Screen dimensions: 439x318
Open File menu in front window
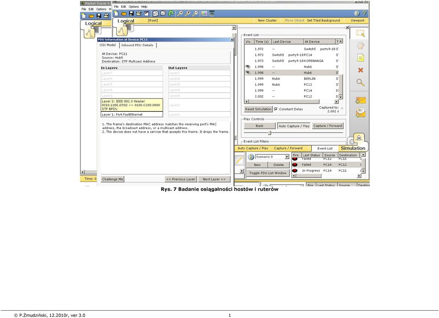116,6
